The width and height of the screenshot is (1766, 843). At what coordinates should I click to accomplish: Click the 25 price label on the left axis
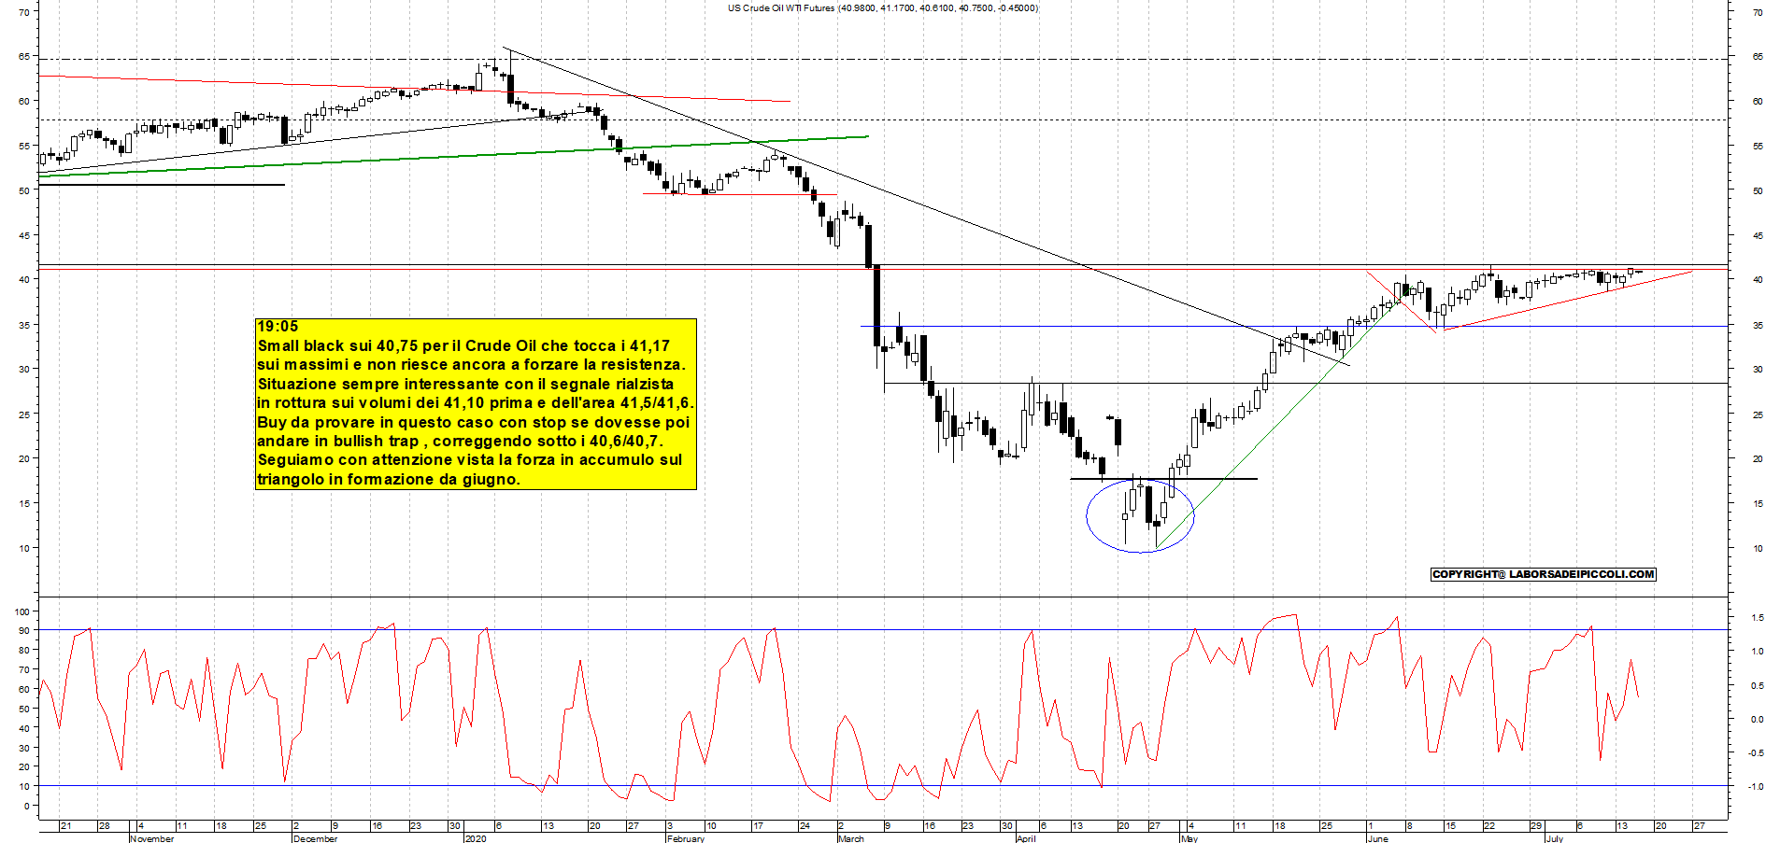pyautogui.click(x=23, y=414)
